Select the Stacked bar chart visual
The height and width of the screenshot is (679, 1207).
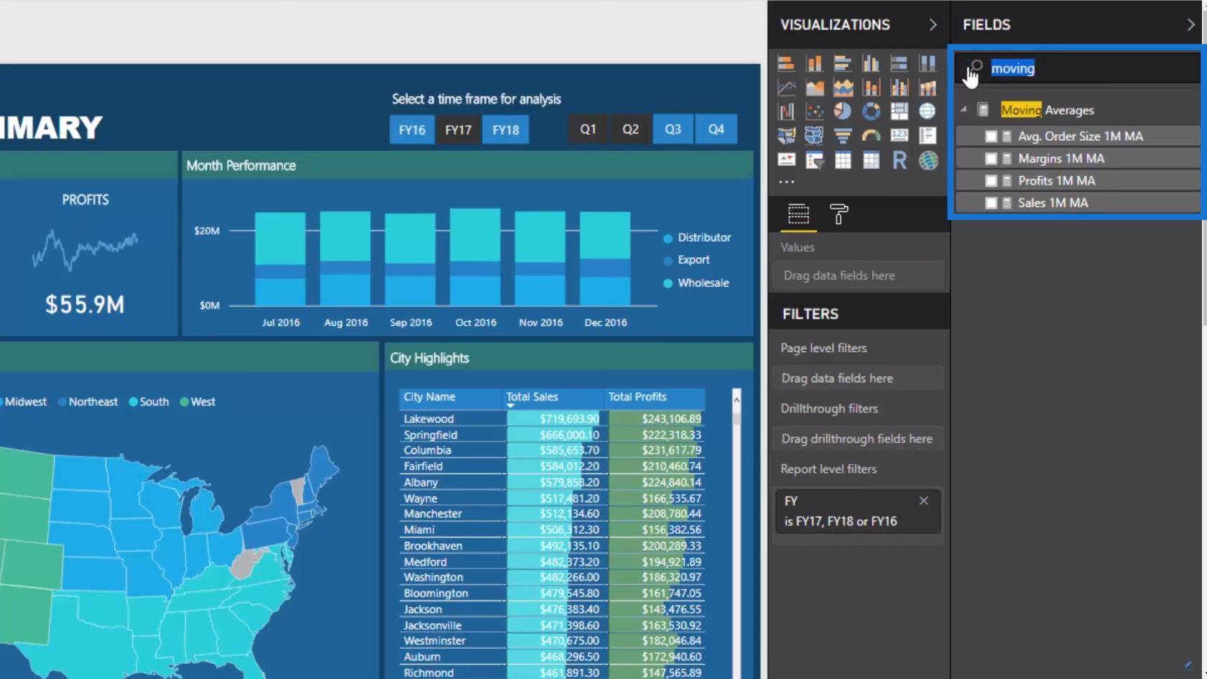[x=786, y=64]
